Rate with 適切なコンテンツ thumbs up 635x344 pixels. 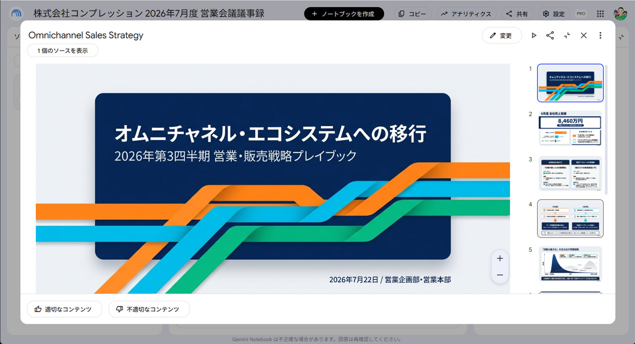coord(64,309)
